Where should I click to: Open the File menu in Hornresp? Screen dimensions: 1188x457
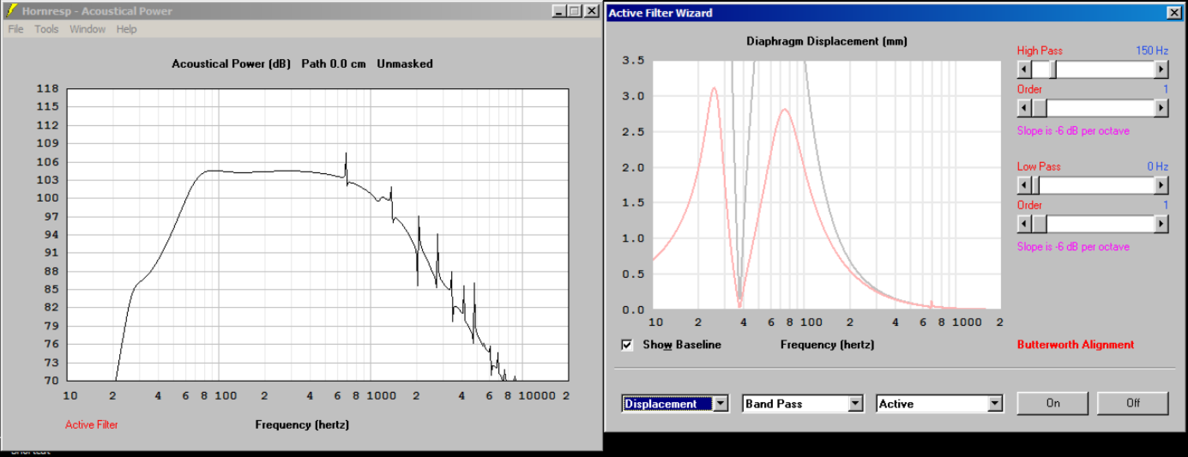[16, 29]
